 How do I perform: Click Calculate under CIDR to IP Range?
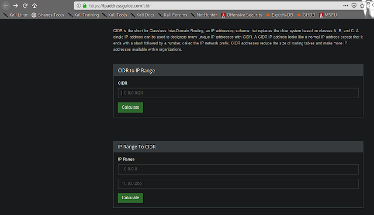click(130, 107)
